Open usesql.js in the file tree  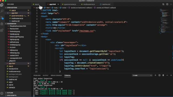(x=18, y=87)
